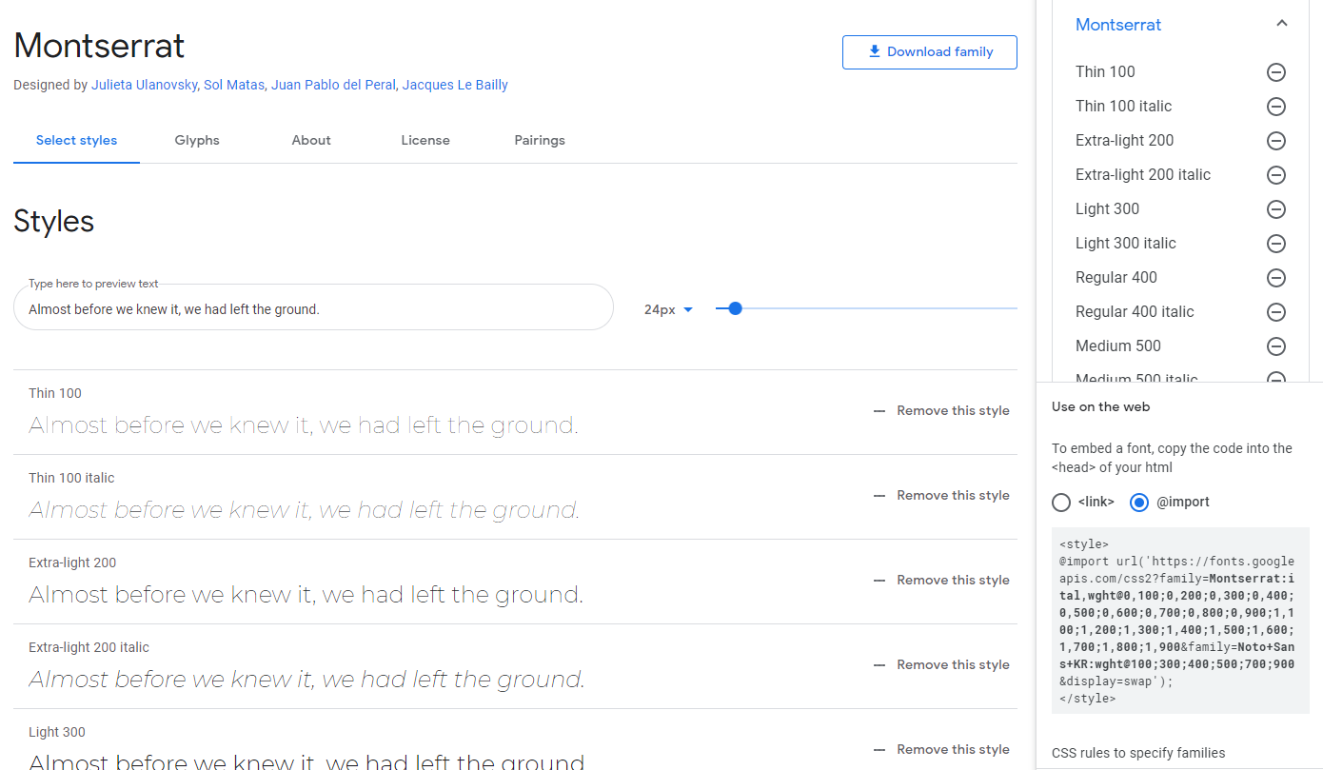The image size is (1323, 770).
Task: Remove Medium 500 in side panel
Action: click(x=1276, y=346)
